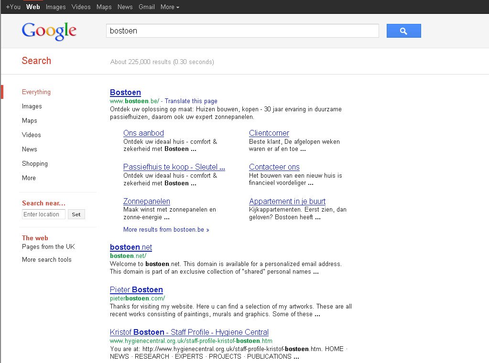Open Appartement in je buurt sitelink
Viewport: 489px width, 363px height.
pyautogui.click(x=287, y=201)
